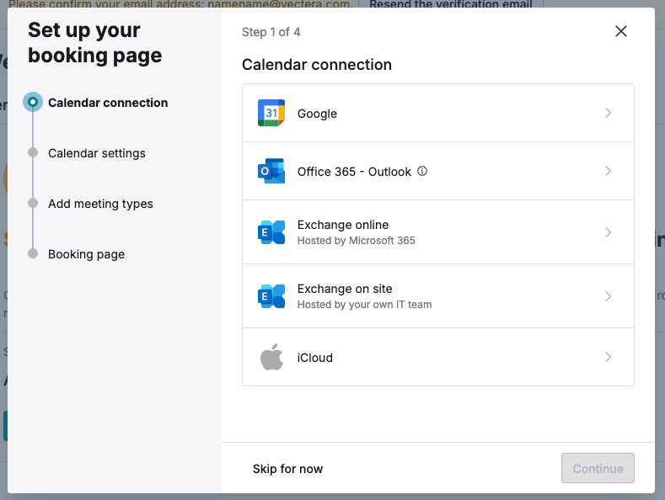The height and width of the screenshot is (500, 665).
Task: Click 'Hosted by your own IT team' subtitle
Action: [364, 304]
